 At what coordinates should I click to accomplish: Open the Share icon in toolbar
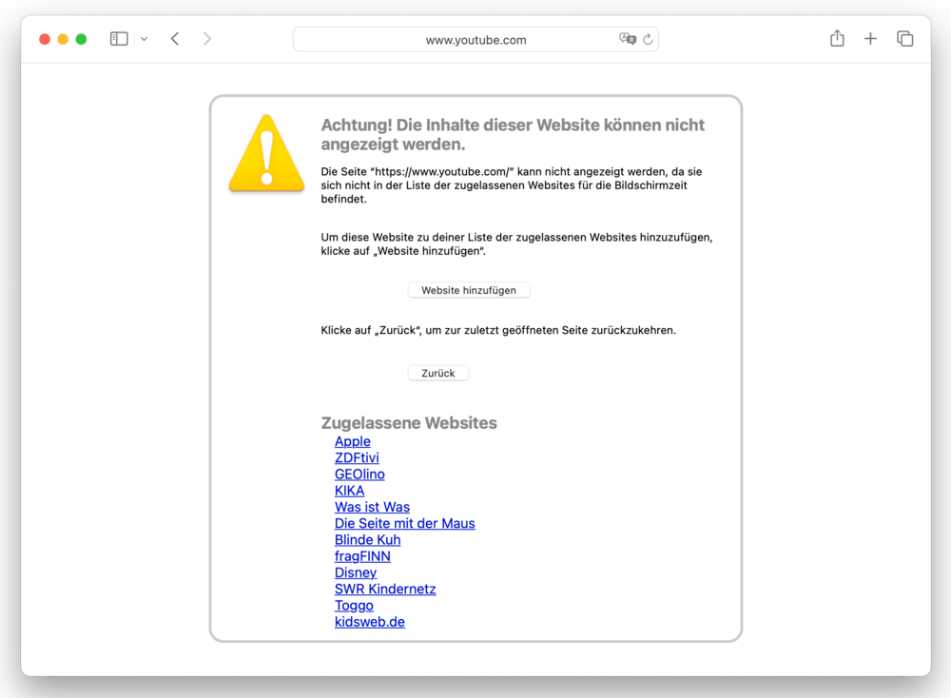[x=837, y=38]
